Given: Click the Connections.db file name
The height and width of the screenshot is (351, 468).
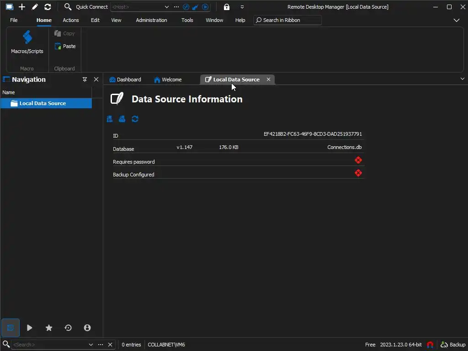Looking at the screenshot, I should tap(345, 147).
